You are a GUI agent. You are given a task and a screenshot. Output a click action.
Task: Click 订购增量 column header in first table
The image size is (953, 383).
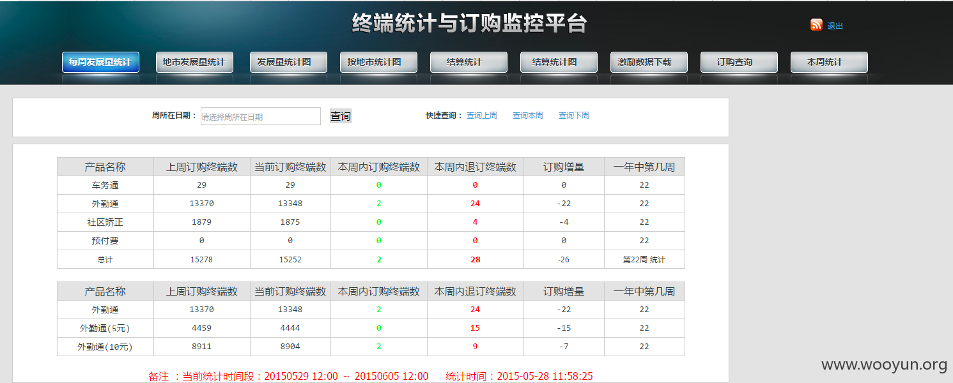[x=564, y=167]
